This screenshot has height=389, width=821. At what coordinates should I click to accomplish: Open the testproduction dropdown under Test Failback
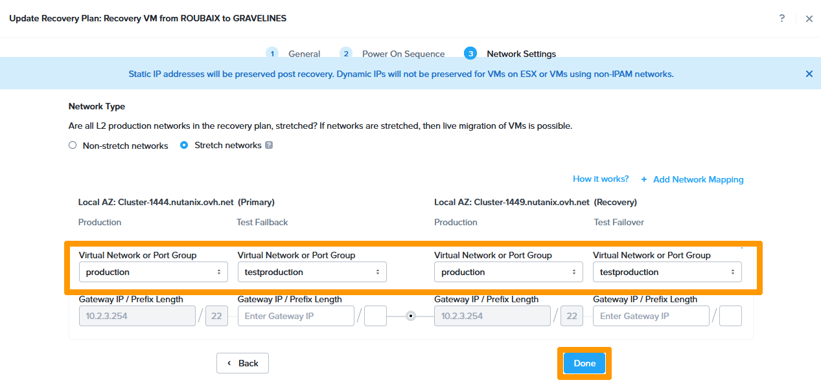click(312, 271)
